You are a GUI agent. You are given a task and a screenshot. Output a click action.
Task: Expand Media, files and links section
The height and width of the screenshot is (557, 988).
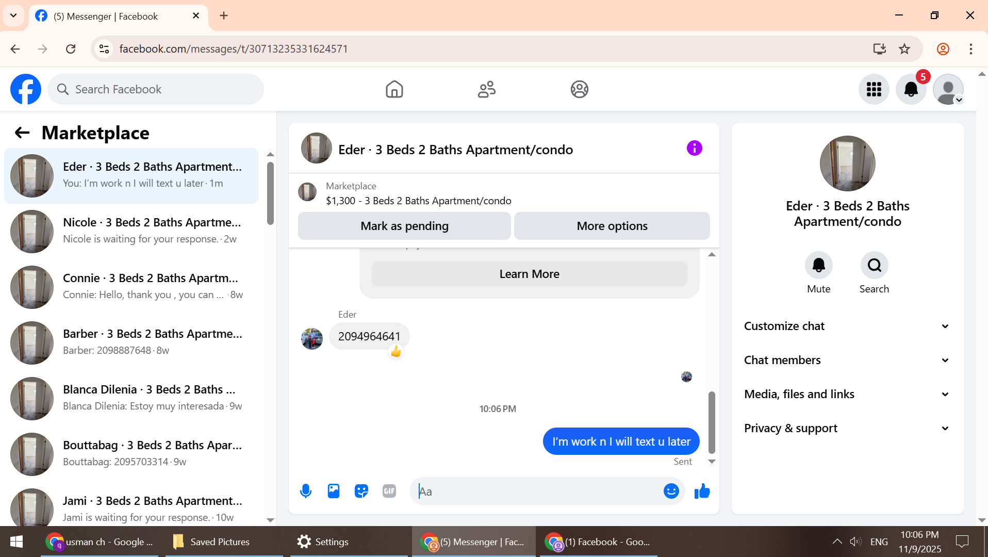[847, 394]
